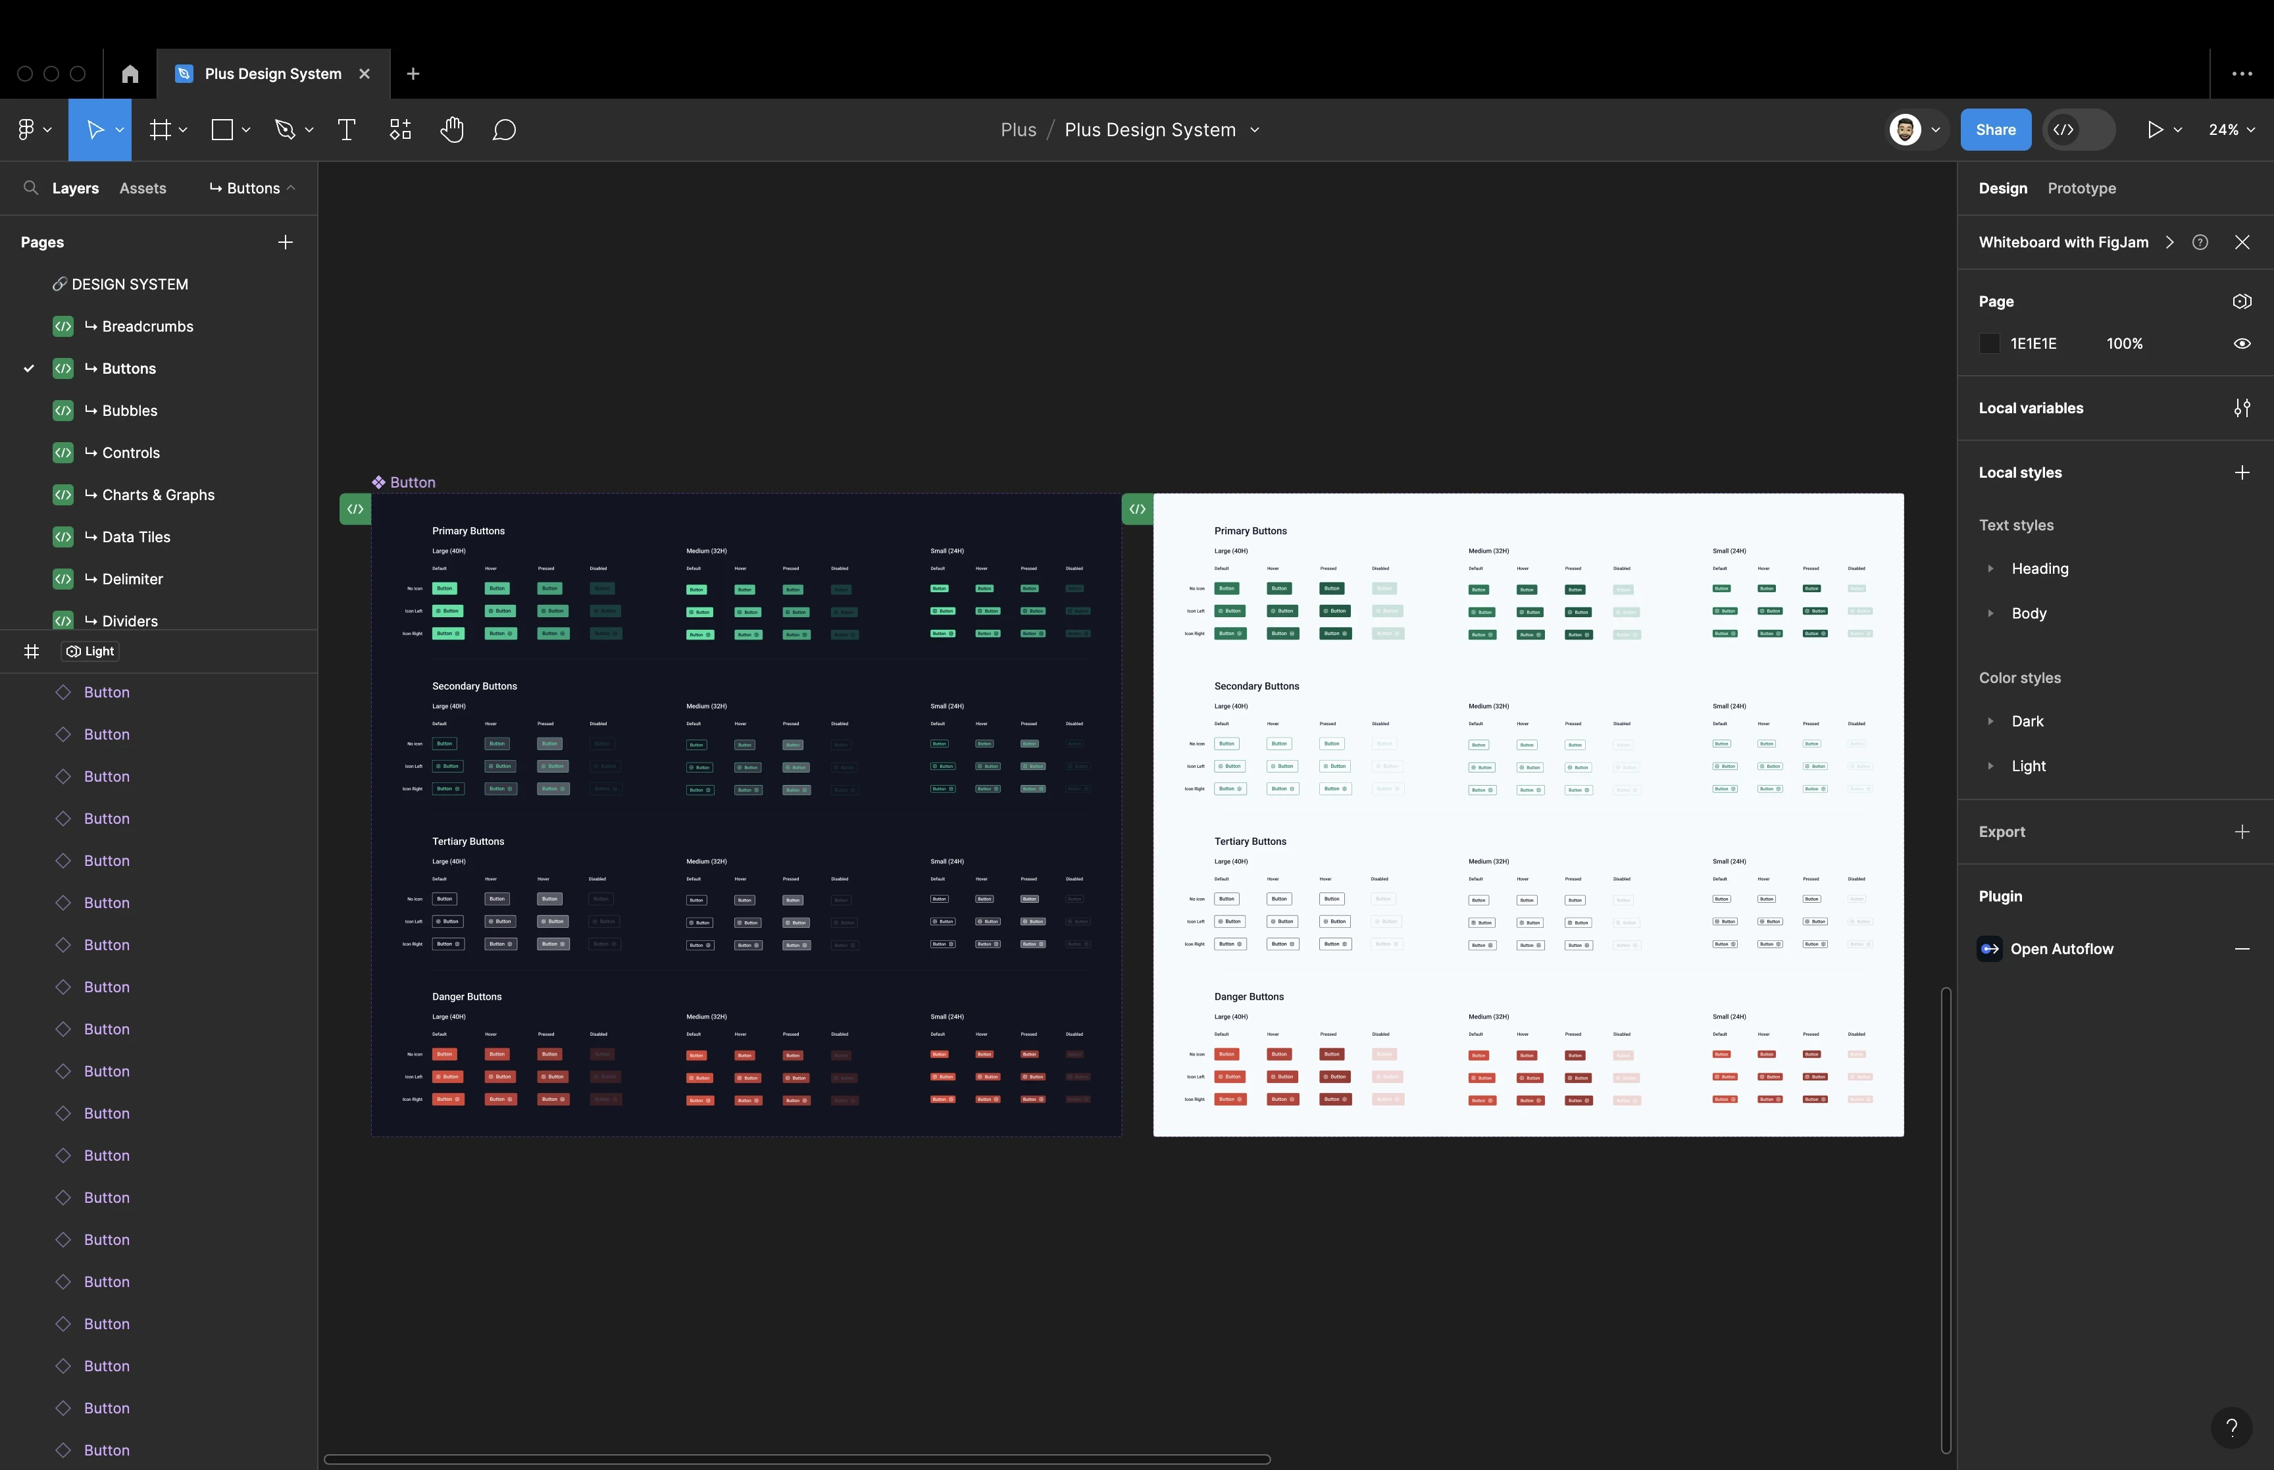This screenshot has height=1470, width=2274.
Task: Add a new page with plus icon
Action: (286, 242)
